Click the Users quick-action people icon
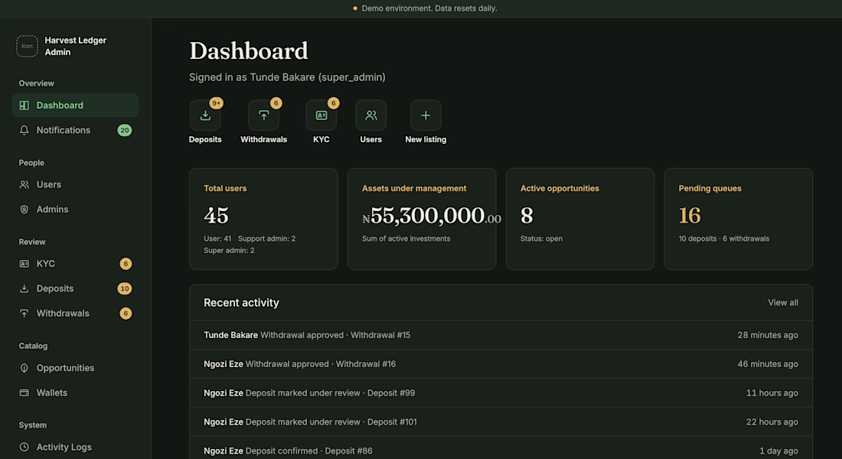Image resolution: width=842 pixels, height=459 pixels. click(x=371, y=116)
